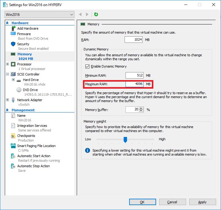This screenshot has width=221, height=210.
Task: Click '1 Virtual processor' text
Action: [x=32, y=69]
